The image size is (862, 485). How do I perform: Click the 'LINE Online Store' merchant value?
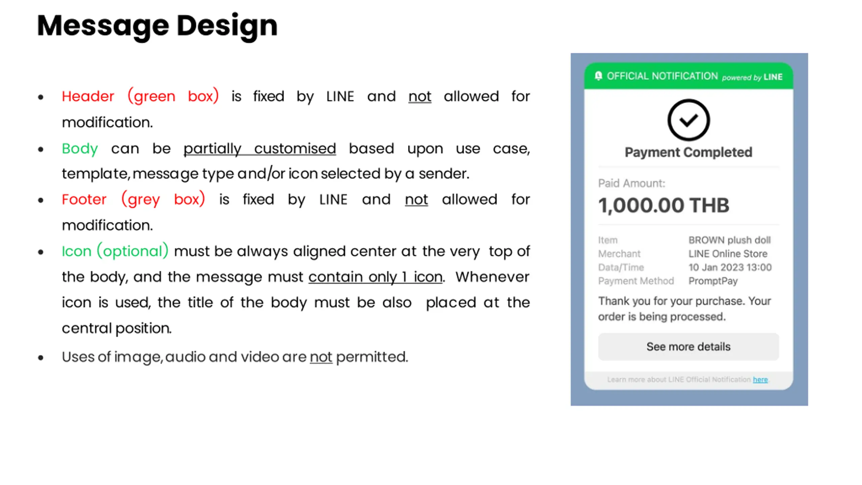pyautogui.click(x=728, y=254)
